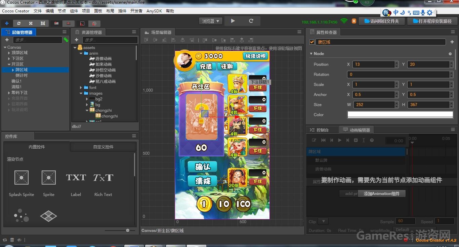Toggle animation record edit mode icon

coord(314,140)
